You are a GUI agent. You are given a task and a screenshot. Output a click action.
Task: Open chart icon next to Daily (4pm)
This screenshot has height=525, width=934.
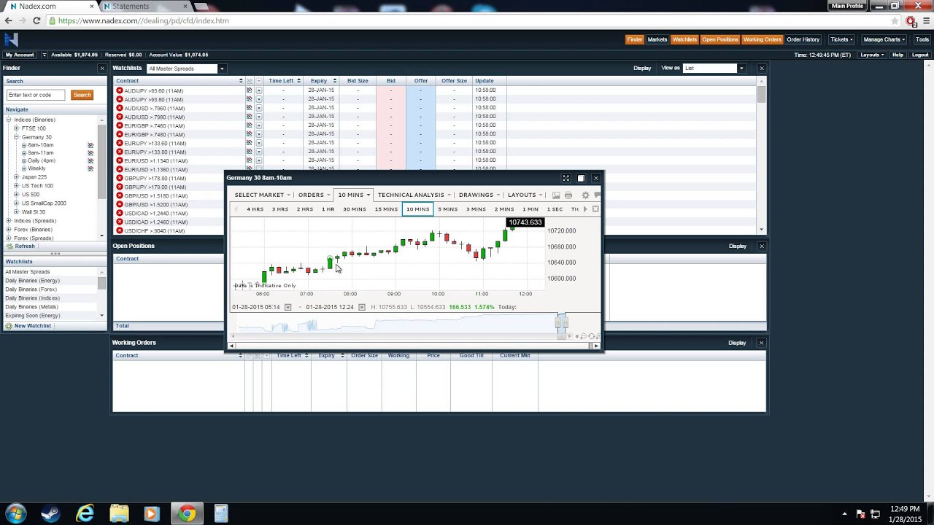(x=90, y=161)
